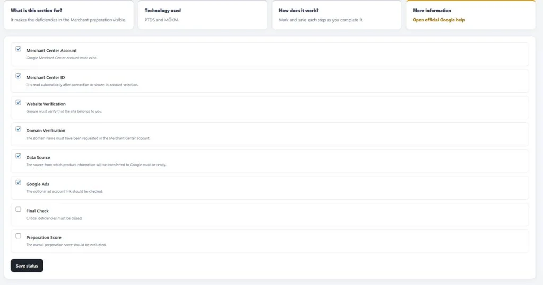Click 'Google must verify that the site' text
Screen dimensions: 543x285
[x=64, y=111]
